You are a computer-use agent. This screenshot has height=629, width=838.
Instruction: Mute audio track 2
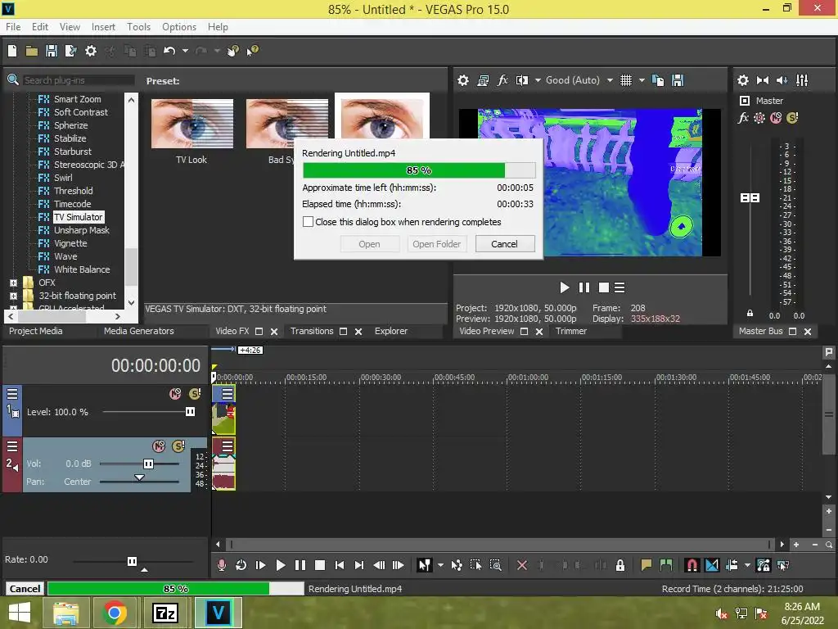(159, 446)
